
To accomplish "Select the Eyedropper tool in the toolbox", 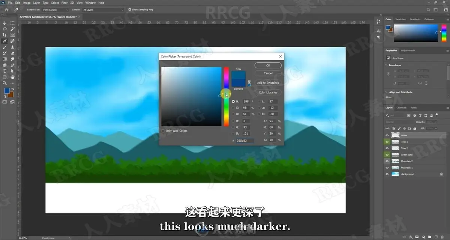I will pyautogui.click(x=5, y=41).
